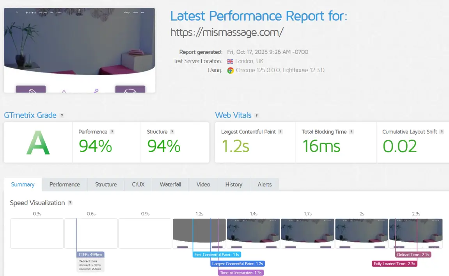The image size is (449, 276).
Task: Click the site screenshot thumbnail
Action: pos(79,50)
